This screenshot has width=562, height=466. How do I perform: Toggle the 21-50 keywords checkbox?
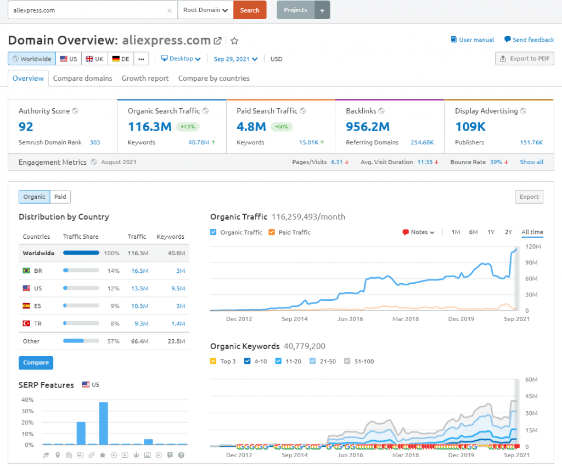[x=312, y=361]
